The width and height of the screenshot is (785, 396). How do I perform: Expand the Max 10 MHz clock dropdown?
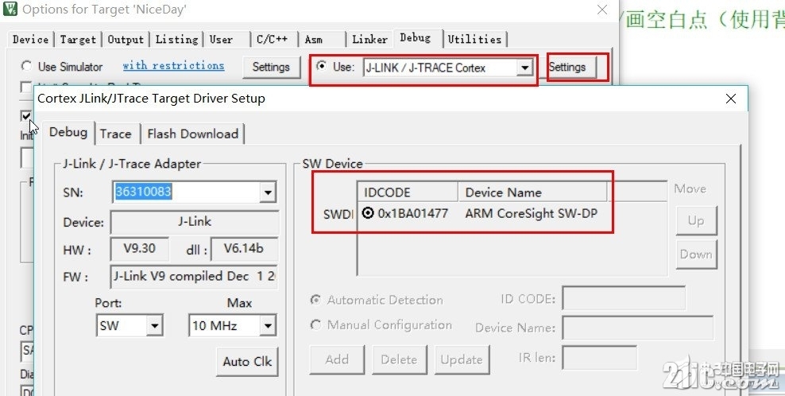click(268, 326)
